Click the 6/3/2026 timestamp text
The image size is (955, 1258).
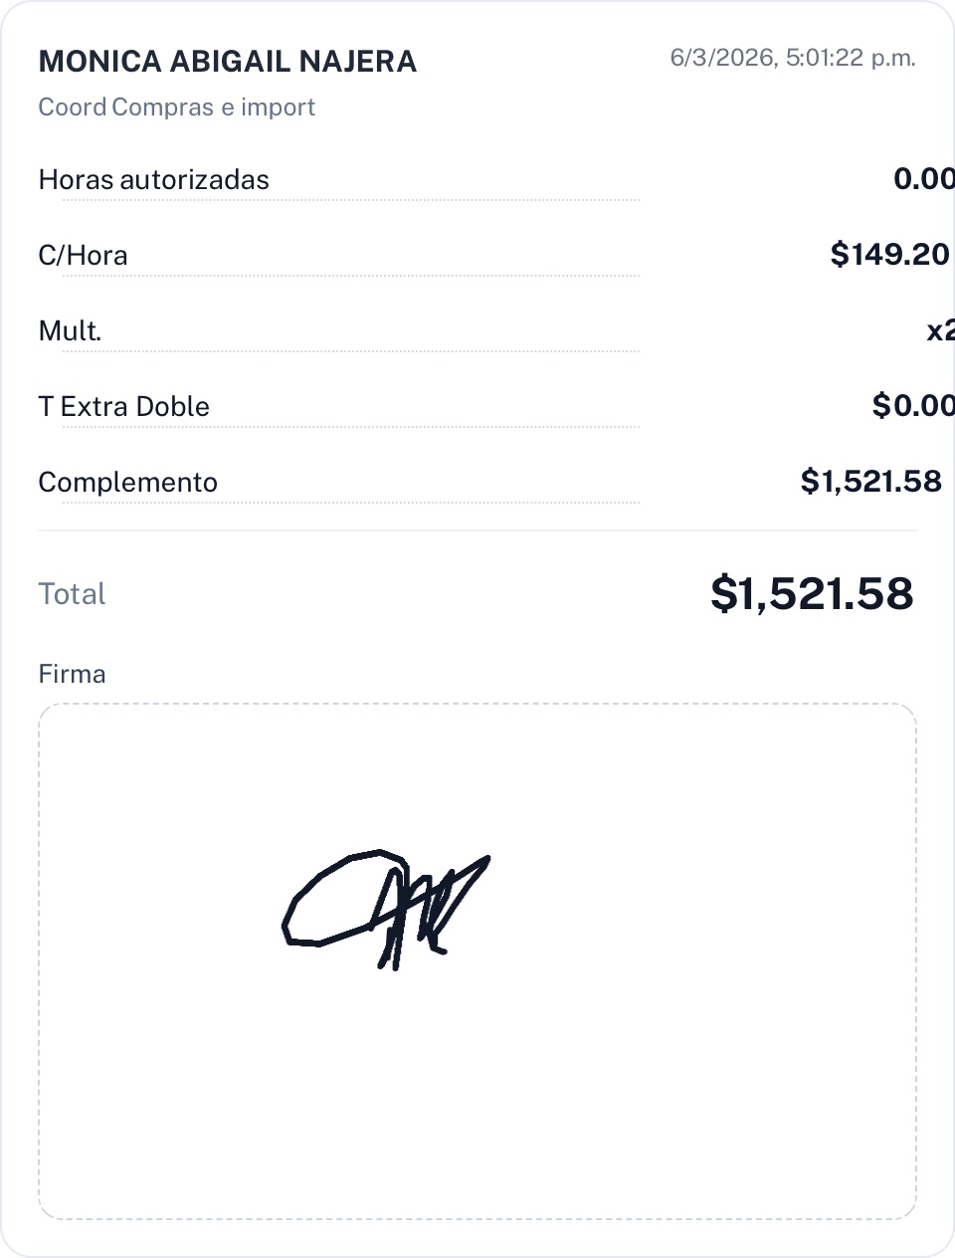[792, 58]
